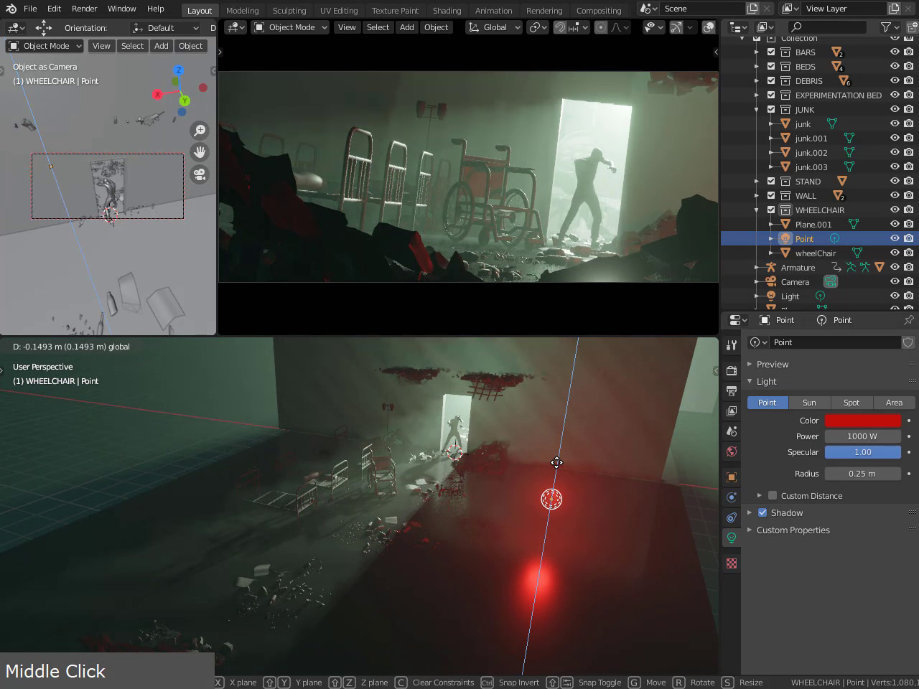
Task: Set light type to Sun
Action: 809,403
